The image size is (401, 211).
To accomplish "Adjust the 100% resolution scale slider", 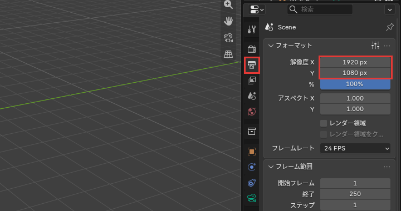I will coord(355,84).
